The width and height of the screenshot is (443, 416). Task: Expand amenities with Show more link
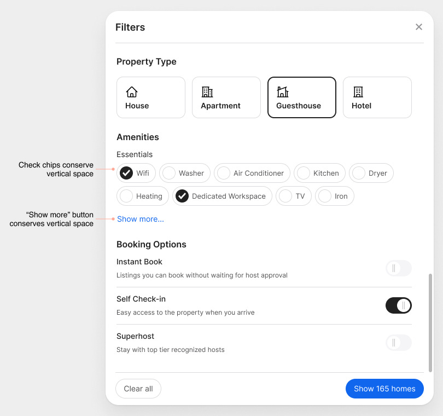point(140,219)
